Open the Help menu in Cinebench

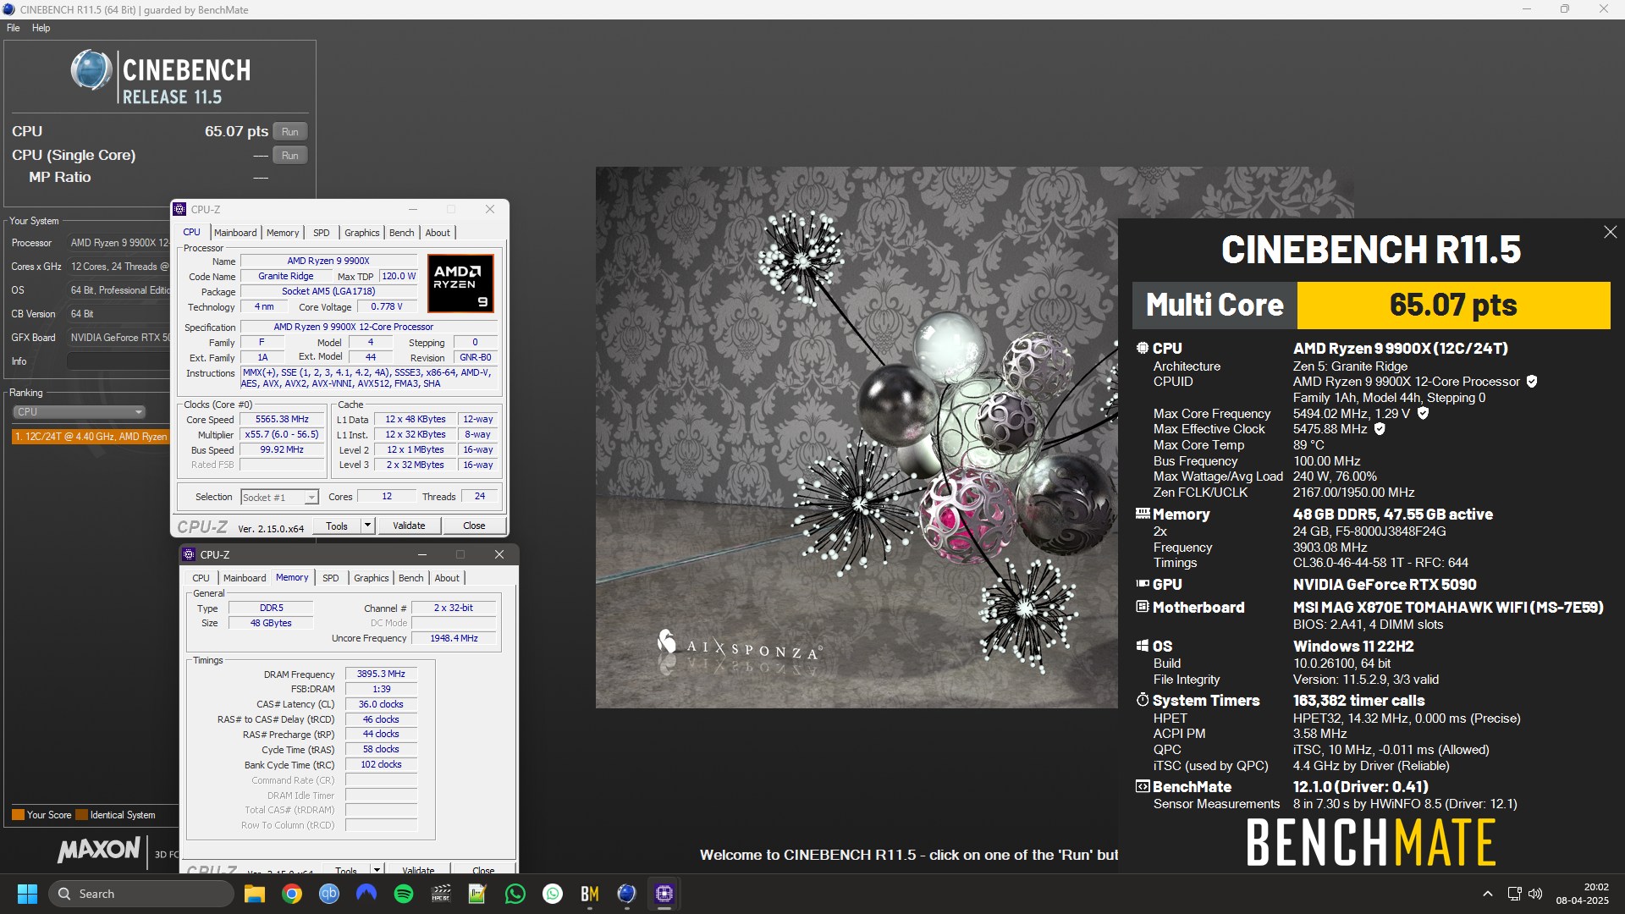coord(41,28)
